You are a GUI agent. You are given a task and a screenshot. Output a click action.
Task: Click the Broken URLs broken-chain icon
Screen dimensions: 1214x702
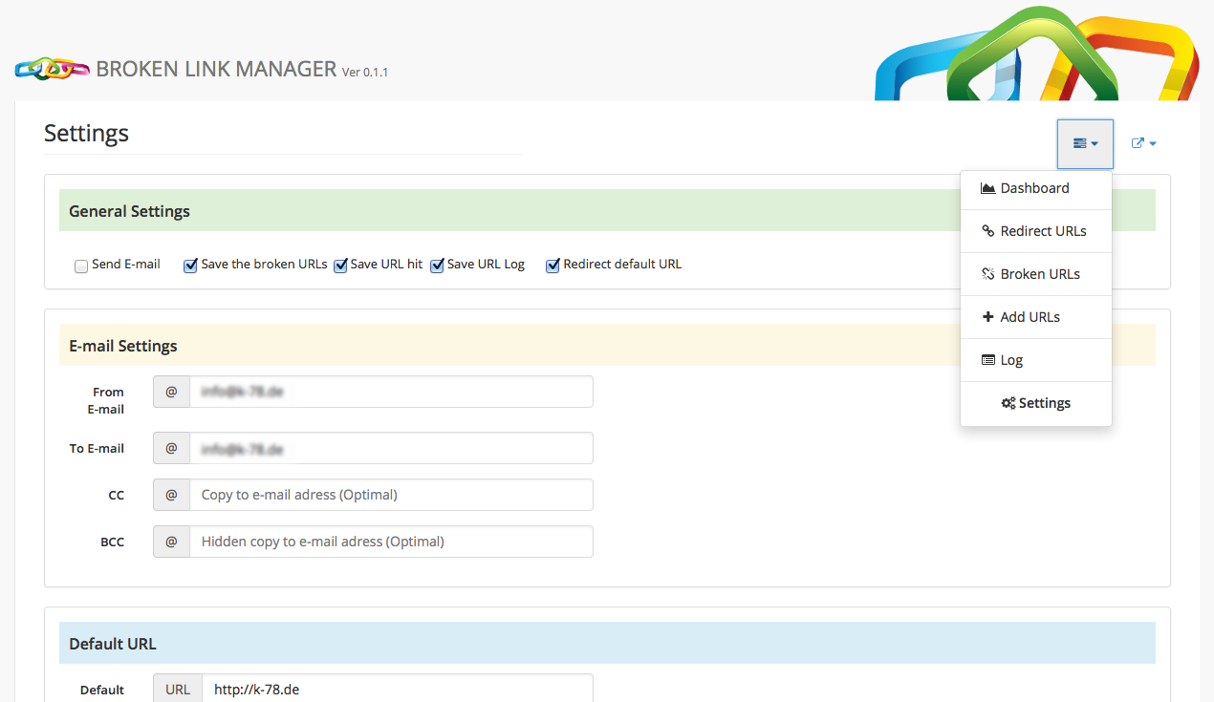click(x=988, y=274)
